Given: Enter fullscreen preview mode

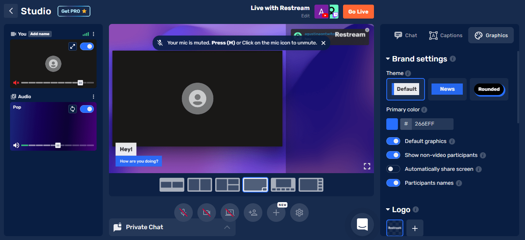Looking at the screenshot, I should tap(367, 166).
